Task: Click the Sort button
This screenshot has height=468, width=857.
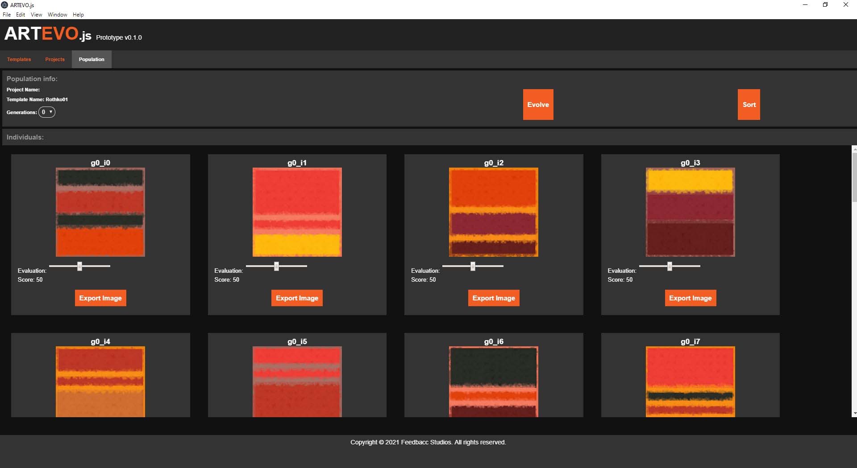Action: point(749,105)
